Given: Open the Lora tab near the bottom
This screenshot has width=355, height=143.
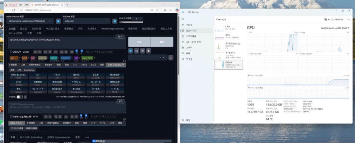Looking at the screenshot, I should 87,137.
